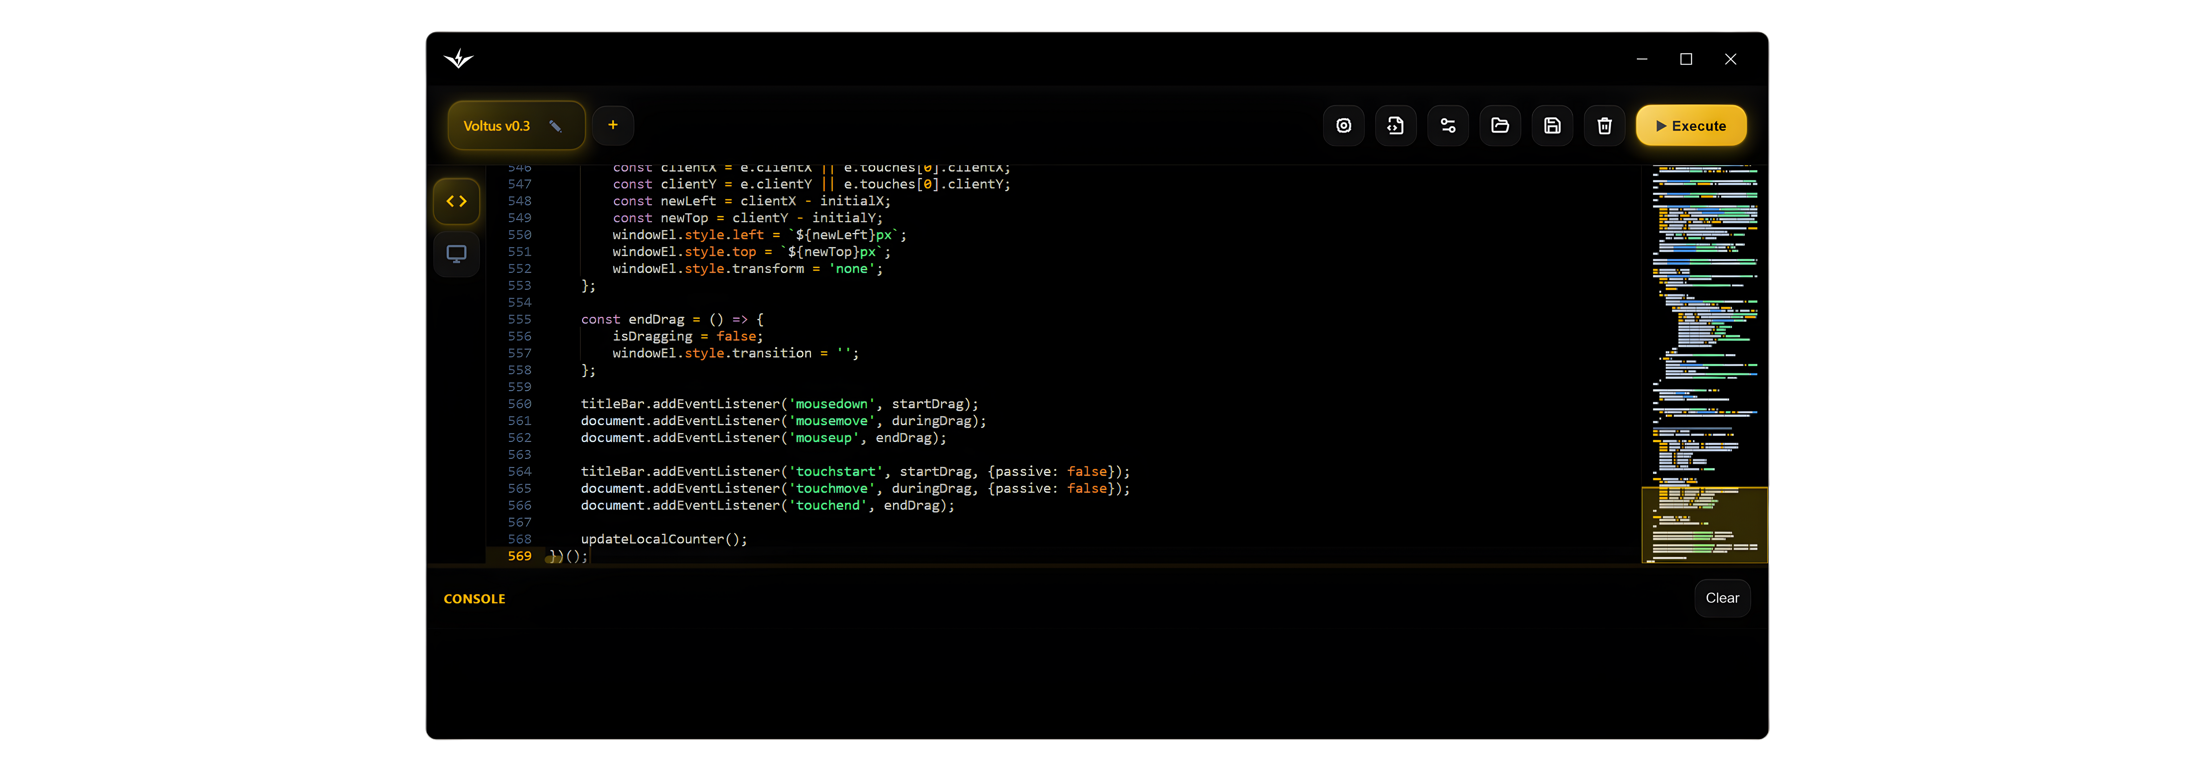The image size is (2193, 768).
Task: Toggle the code editor view in the sidebar
Action: point(456,201)
